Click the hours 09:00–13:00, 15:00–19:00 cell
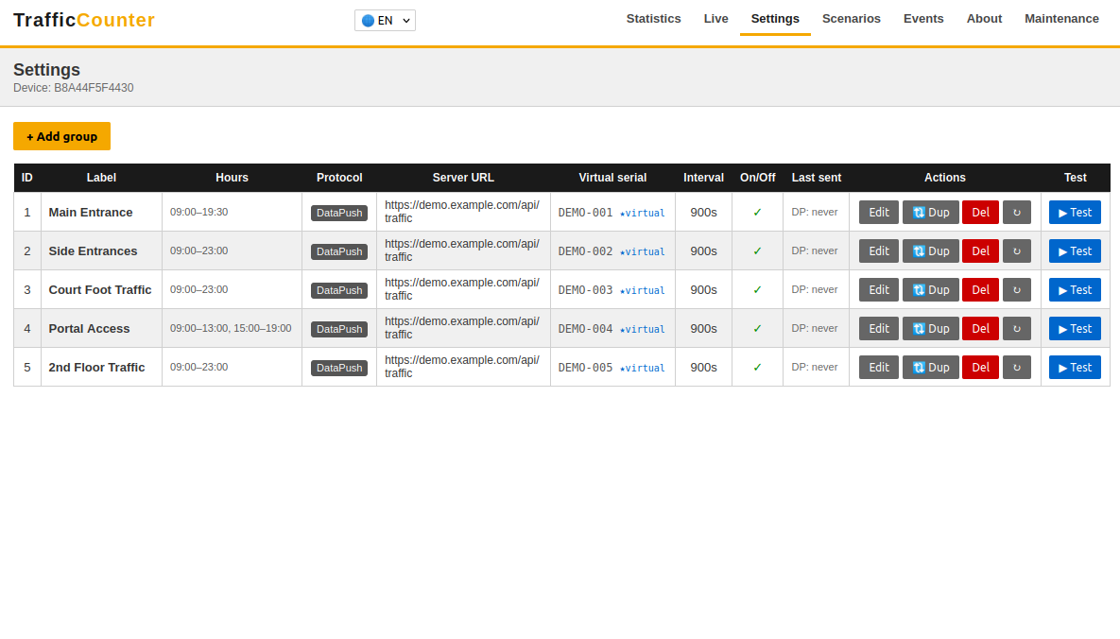This screenshot has width=1120, height=639. click(x=231, y=329)
